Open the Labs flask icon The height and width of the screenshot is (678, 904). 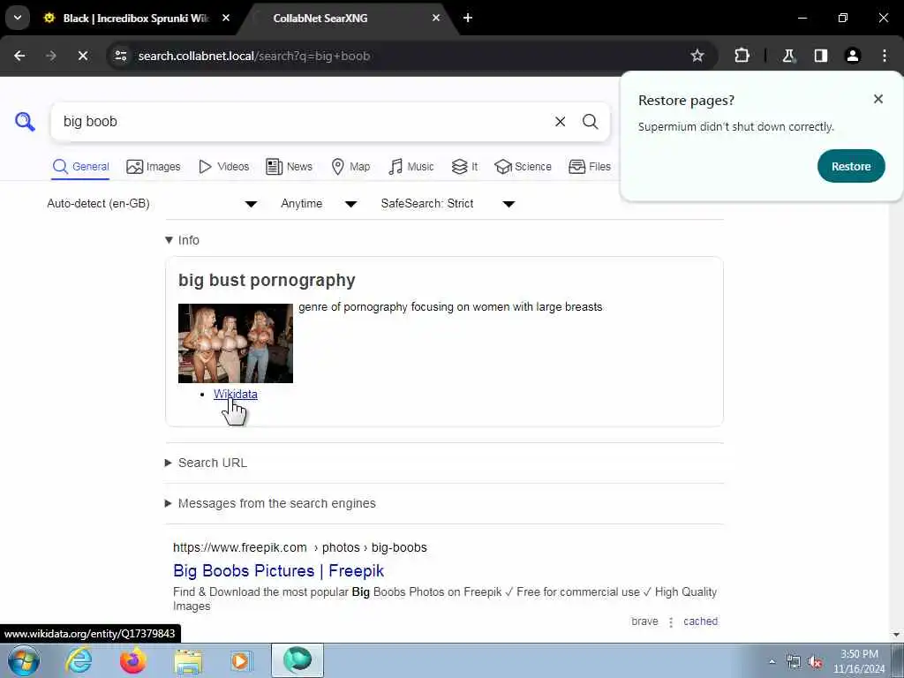pyautogui.click(x=788, y=56)
